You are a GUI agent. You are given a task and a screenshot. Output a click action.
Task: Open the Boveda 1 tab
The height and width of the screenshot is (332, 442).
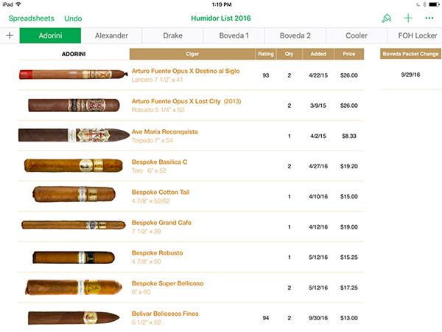234,35
